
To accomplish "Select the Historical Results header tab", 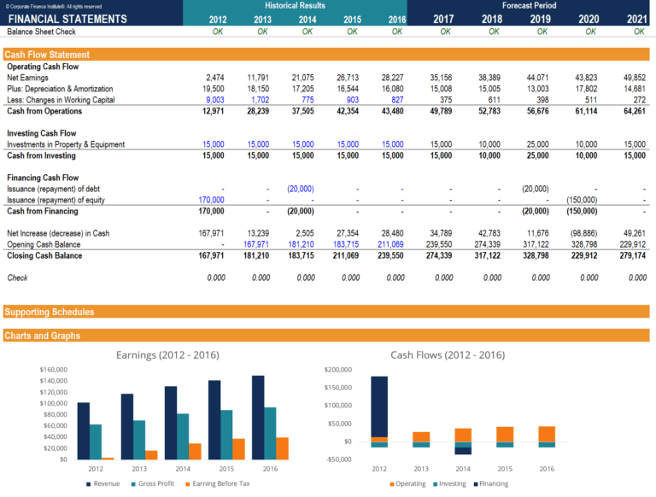I will pos(294,6).
